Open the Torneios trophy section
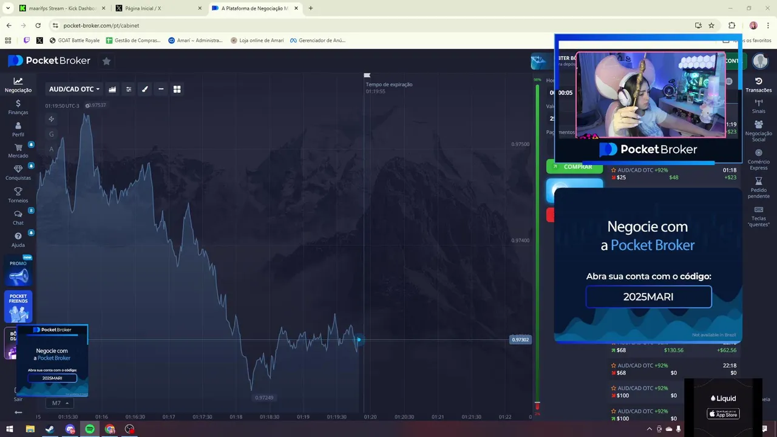This screenshot has width=777, height=437. click(18, 195)
